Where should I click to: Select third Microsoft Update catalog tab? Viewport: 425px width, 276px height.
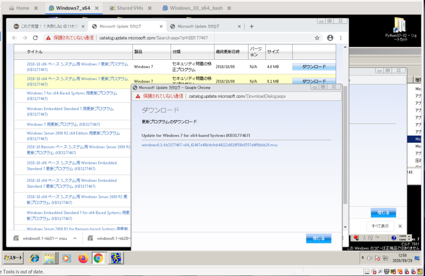point(205,26)
